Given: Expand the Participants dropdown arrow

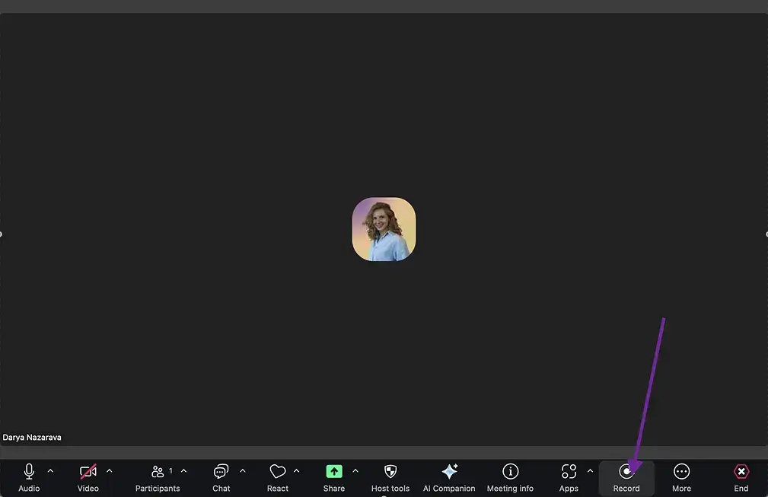Looking at the screenshot, I should pyautogui.click(x=183, y=470).
